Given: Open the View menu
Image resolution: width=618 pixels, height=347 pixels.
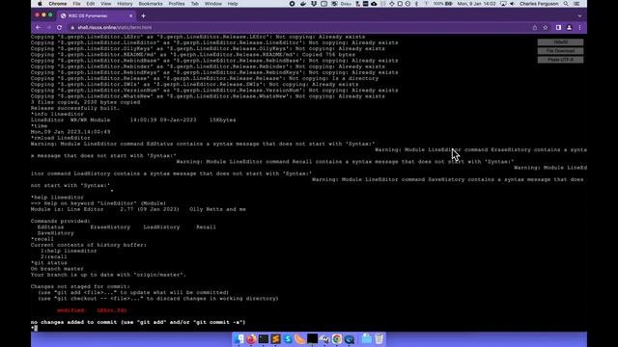Looking at the screenshot, I should coord(105,4).
